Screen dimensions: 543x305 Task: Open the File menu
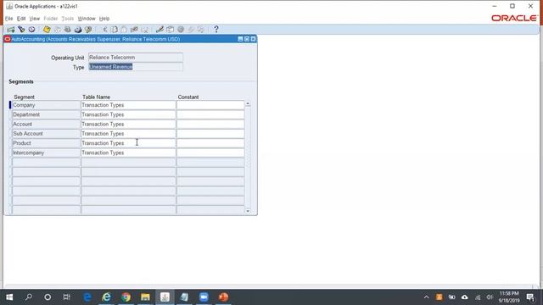tap(8, 19)
